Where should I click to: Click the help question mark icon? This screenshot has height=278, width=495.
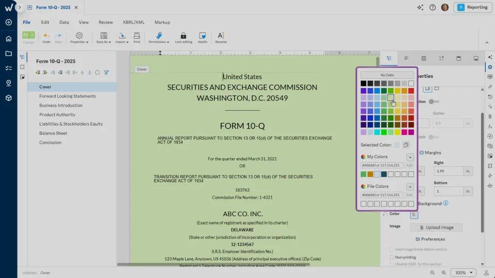tap(432, 7)
